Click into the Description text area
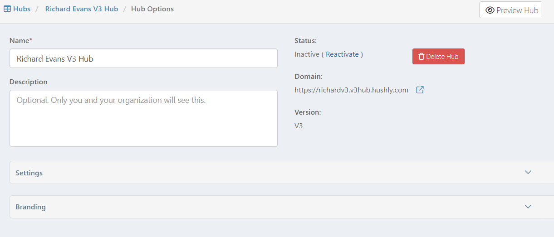The image size is (554, 237). 143,118
